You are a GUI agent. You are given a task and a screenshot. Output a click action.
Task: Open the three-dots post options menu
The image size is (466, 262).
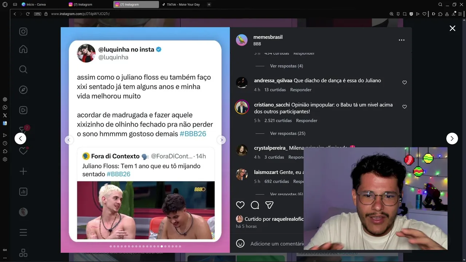point(402,40)
